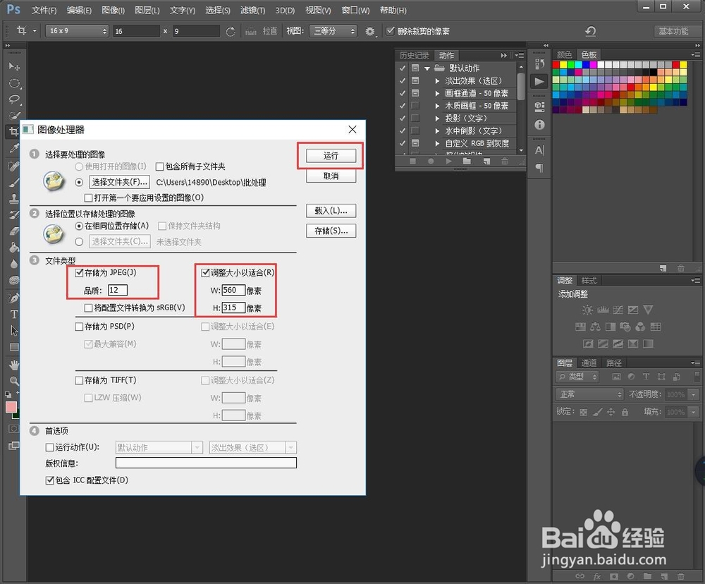Open the 文件(F) menu

(44, 10)
